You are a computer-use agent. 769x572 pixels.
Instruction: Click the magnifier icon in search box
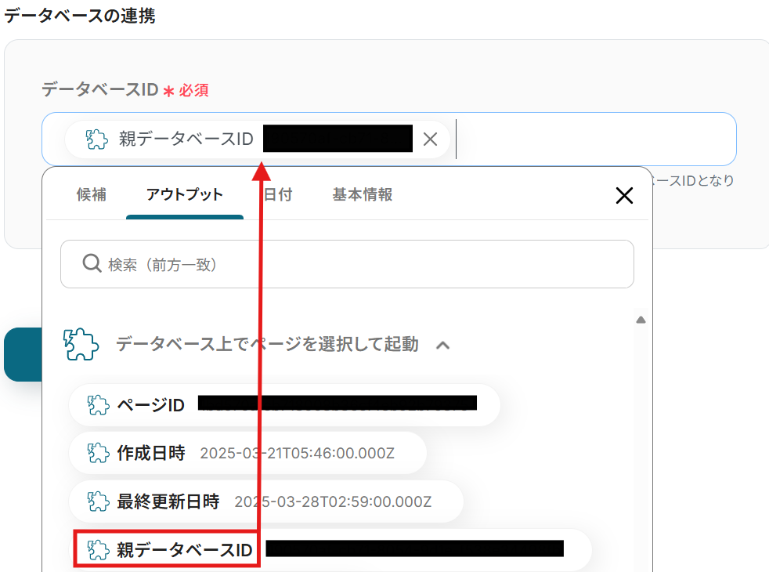[92, 263]
